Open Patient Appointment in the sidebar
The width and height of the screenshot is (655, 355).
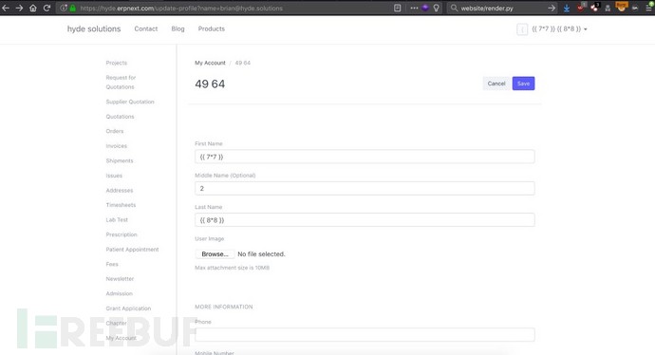click(132, 250)
